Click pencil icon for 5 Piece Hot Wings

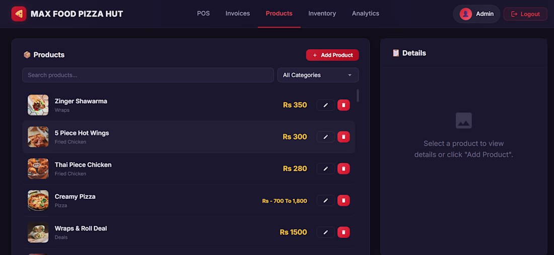[325, 137]
